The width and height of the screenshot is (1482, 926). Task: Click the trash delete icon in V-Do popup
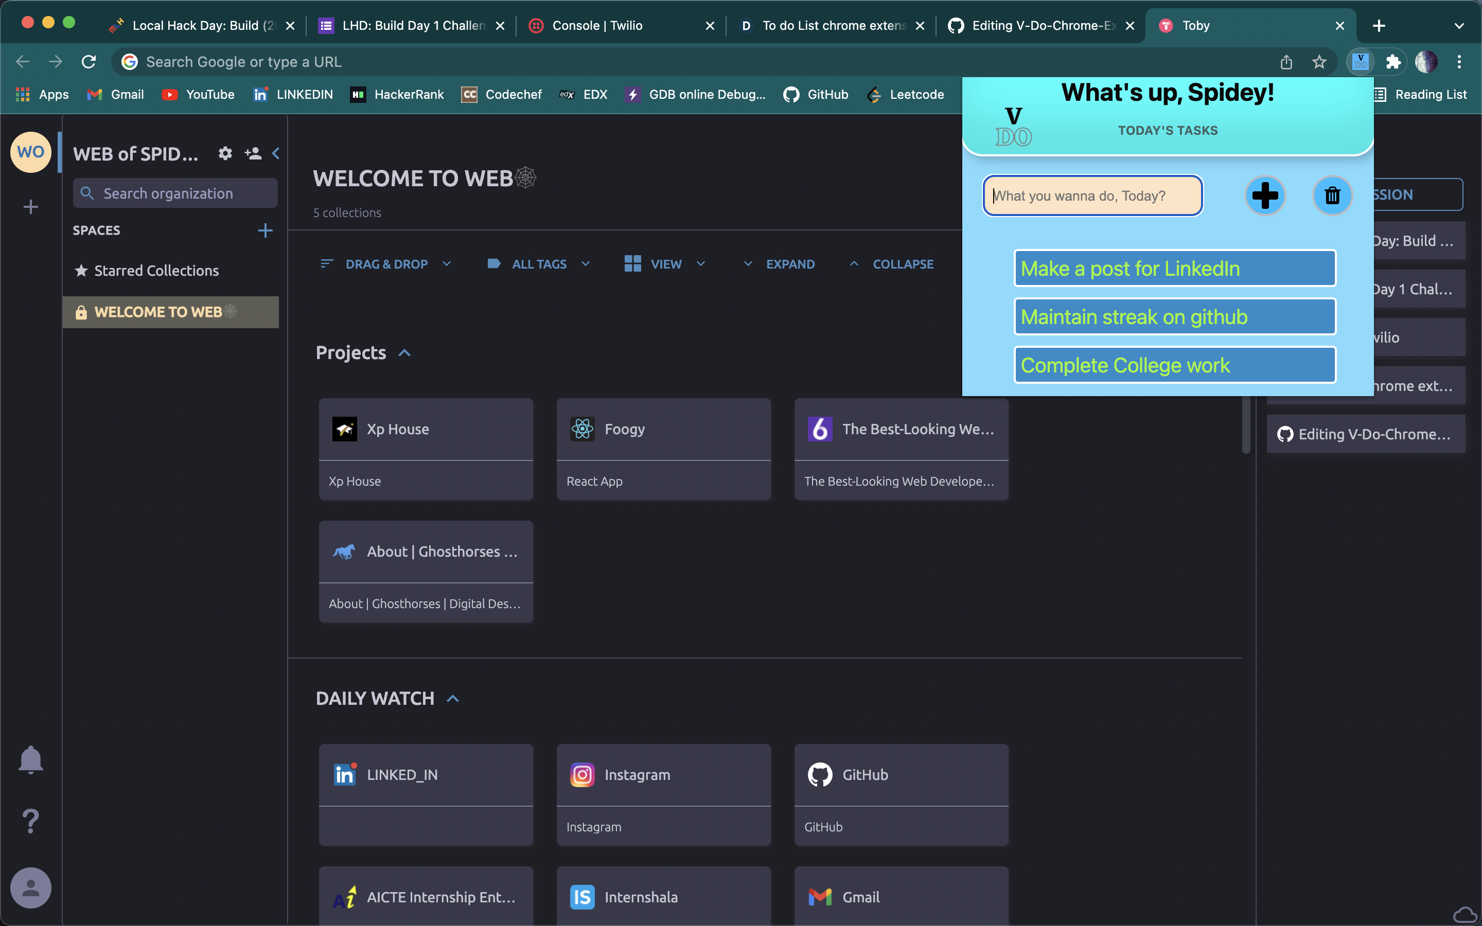[1332, 196]
